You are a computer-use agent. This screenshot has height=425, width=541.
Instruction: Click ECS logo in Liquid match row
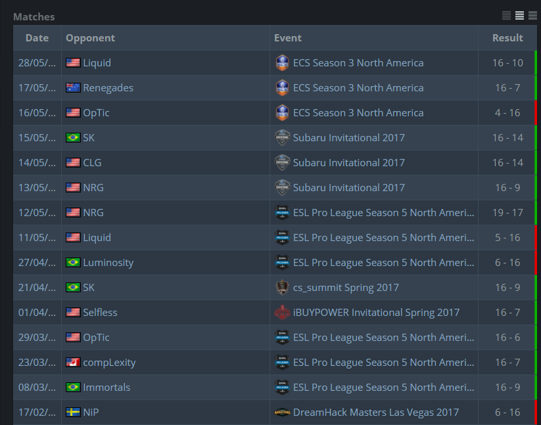[282, 63]
